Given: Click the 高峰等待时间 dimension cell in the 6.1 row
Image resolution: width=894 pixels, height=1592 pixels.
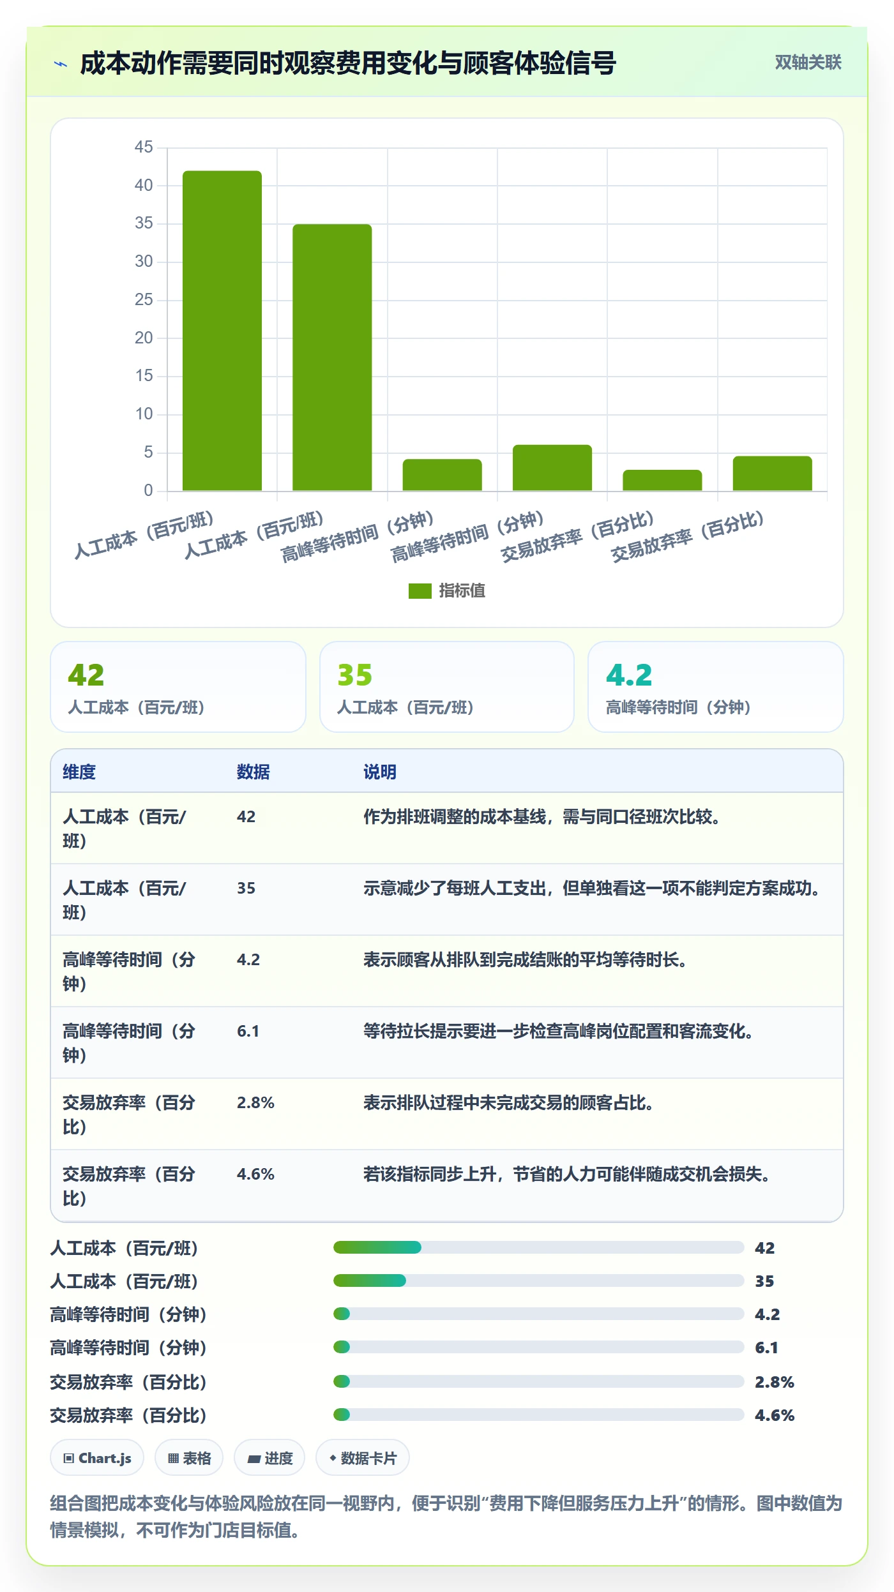Looking at the screenshot, I should (129, 1043).
